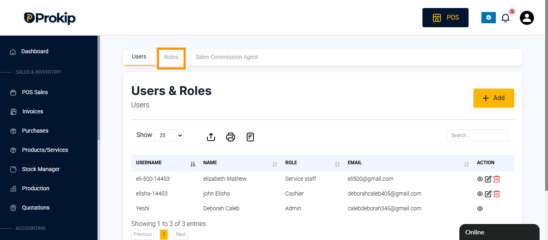The height and width of the screenshot is (240, 548).
Task: Switch to the Roles tab
Action: tap(171, 57)
